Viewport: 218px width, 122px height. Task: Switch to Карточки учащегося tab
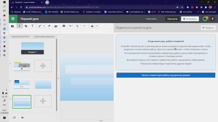pos(44,37)
